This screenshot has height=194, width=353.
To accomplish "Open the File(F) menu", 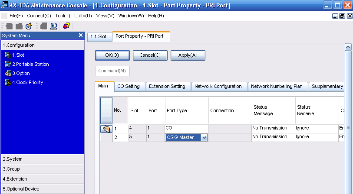I will click(16, 16).
